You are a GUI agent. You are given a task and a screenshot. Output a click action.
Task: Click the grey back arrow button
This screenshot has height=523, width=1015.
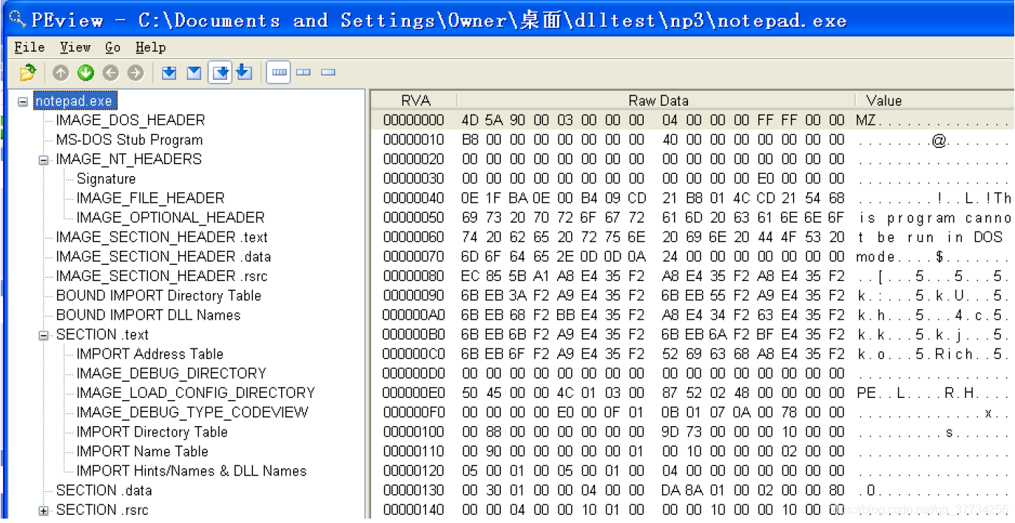coord(110,72)
